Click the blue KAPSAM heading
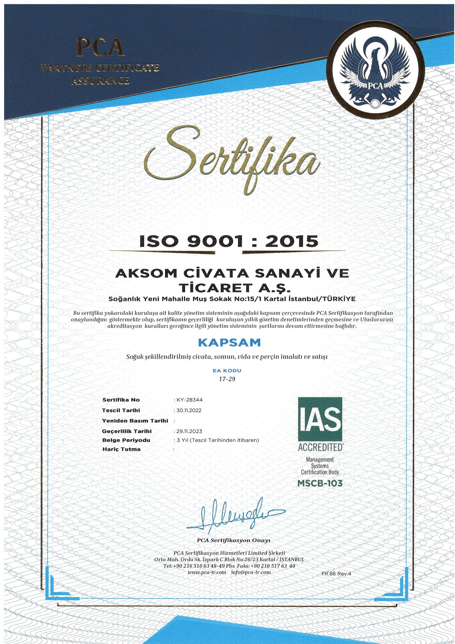This screenshot has width=455, height=644. [229, 342]
